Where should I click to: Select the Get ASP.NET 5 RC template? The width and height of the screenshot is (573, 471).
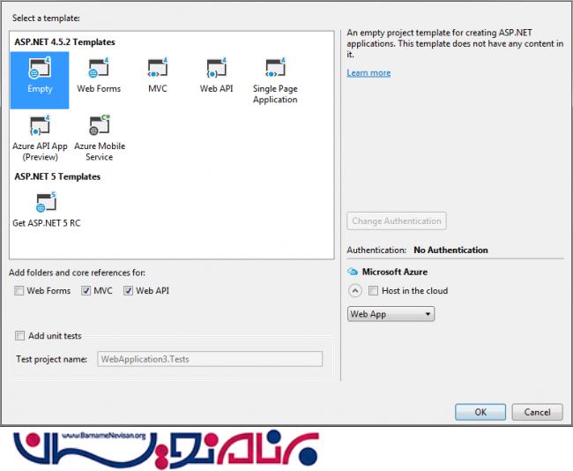[46, 210]
